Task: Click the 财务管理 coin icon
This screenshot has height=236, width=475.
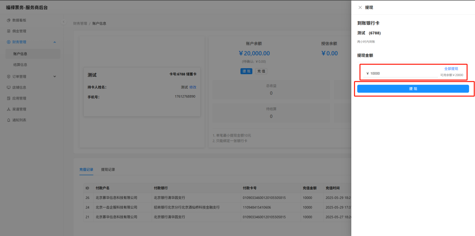Action: coord(9,42)
